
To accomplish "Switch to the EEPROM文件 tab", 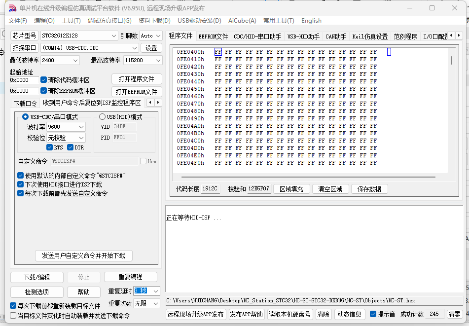I will pyautogui.click(x=213, y=36).
